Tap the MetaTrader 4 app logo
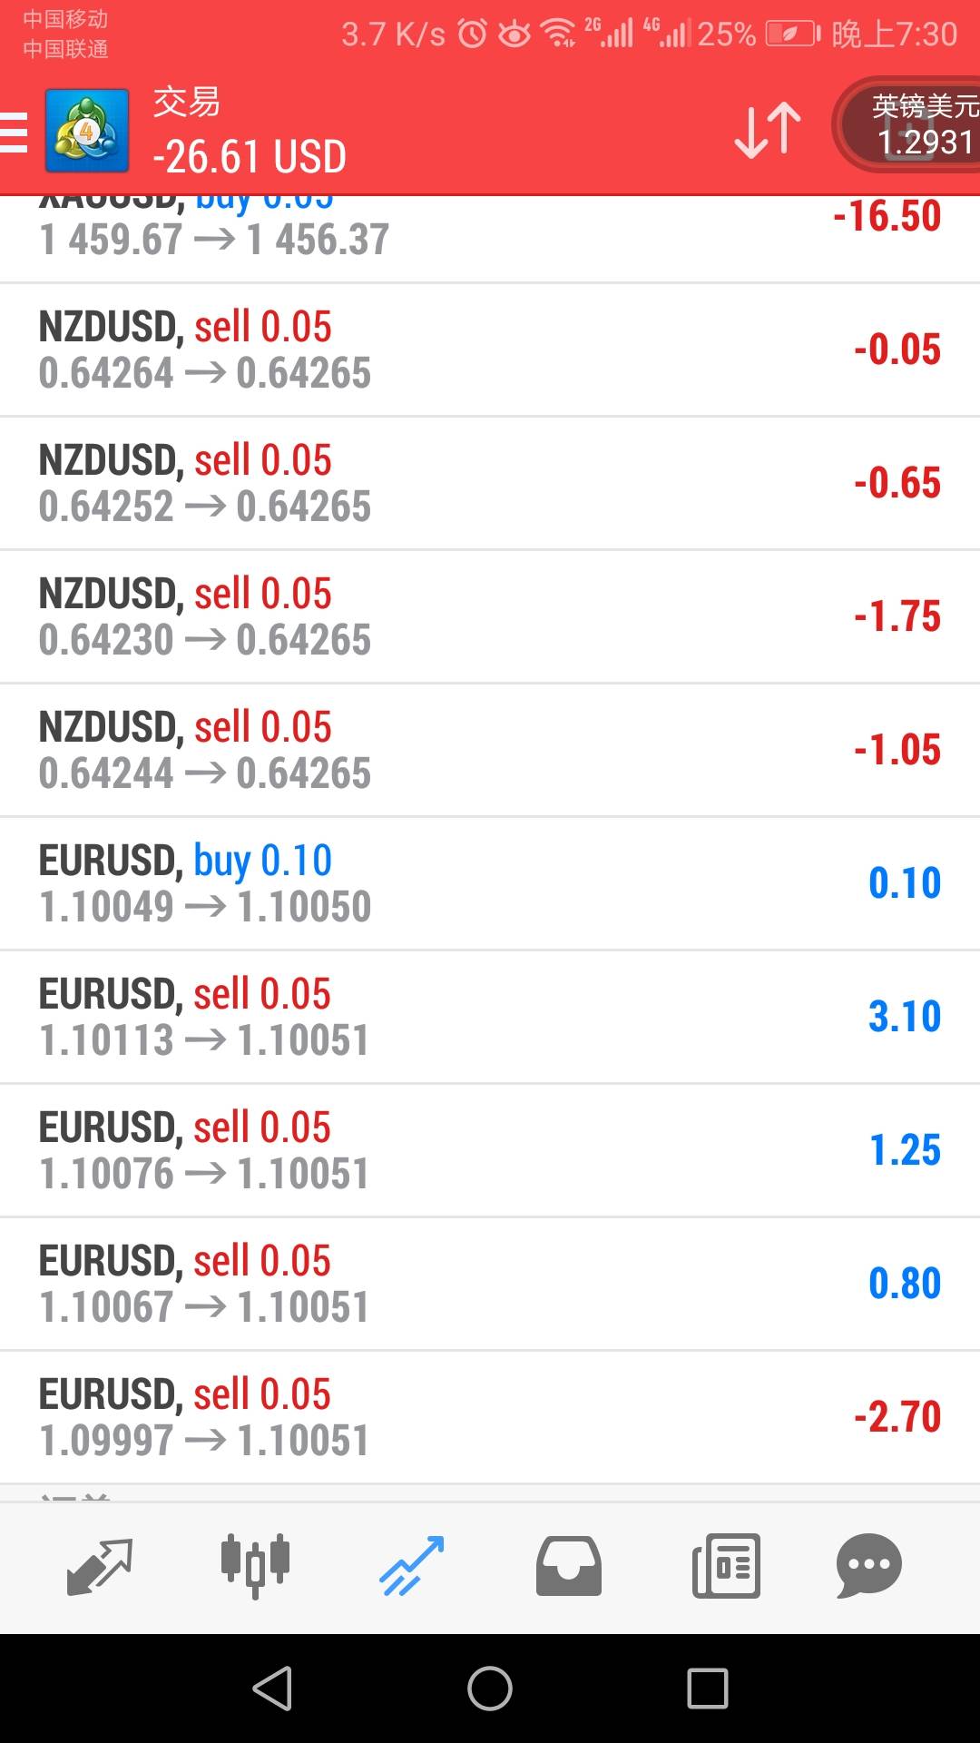The image size is (980, 1743). pos(86,131)
